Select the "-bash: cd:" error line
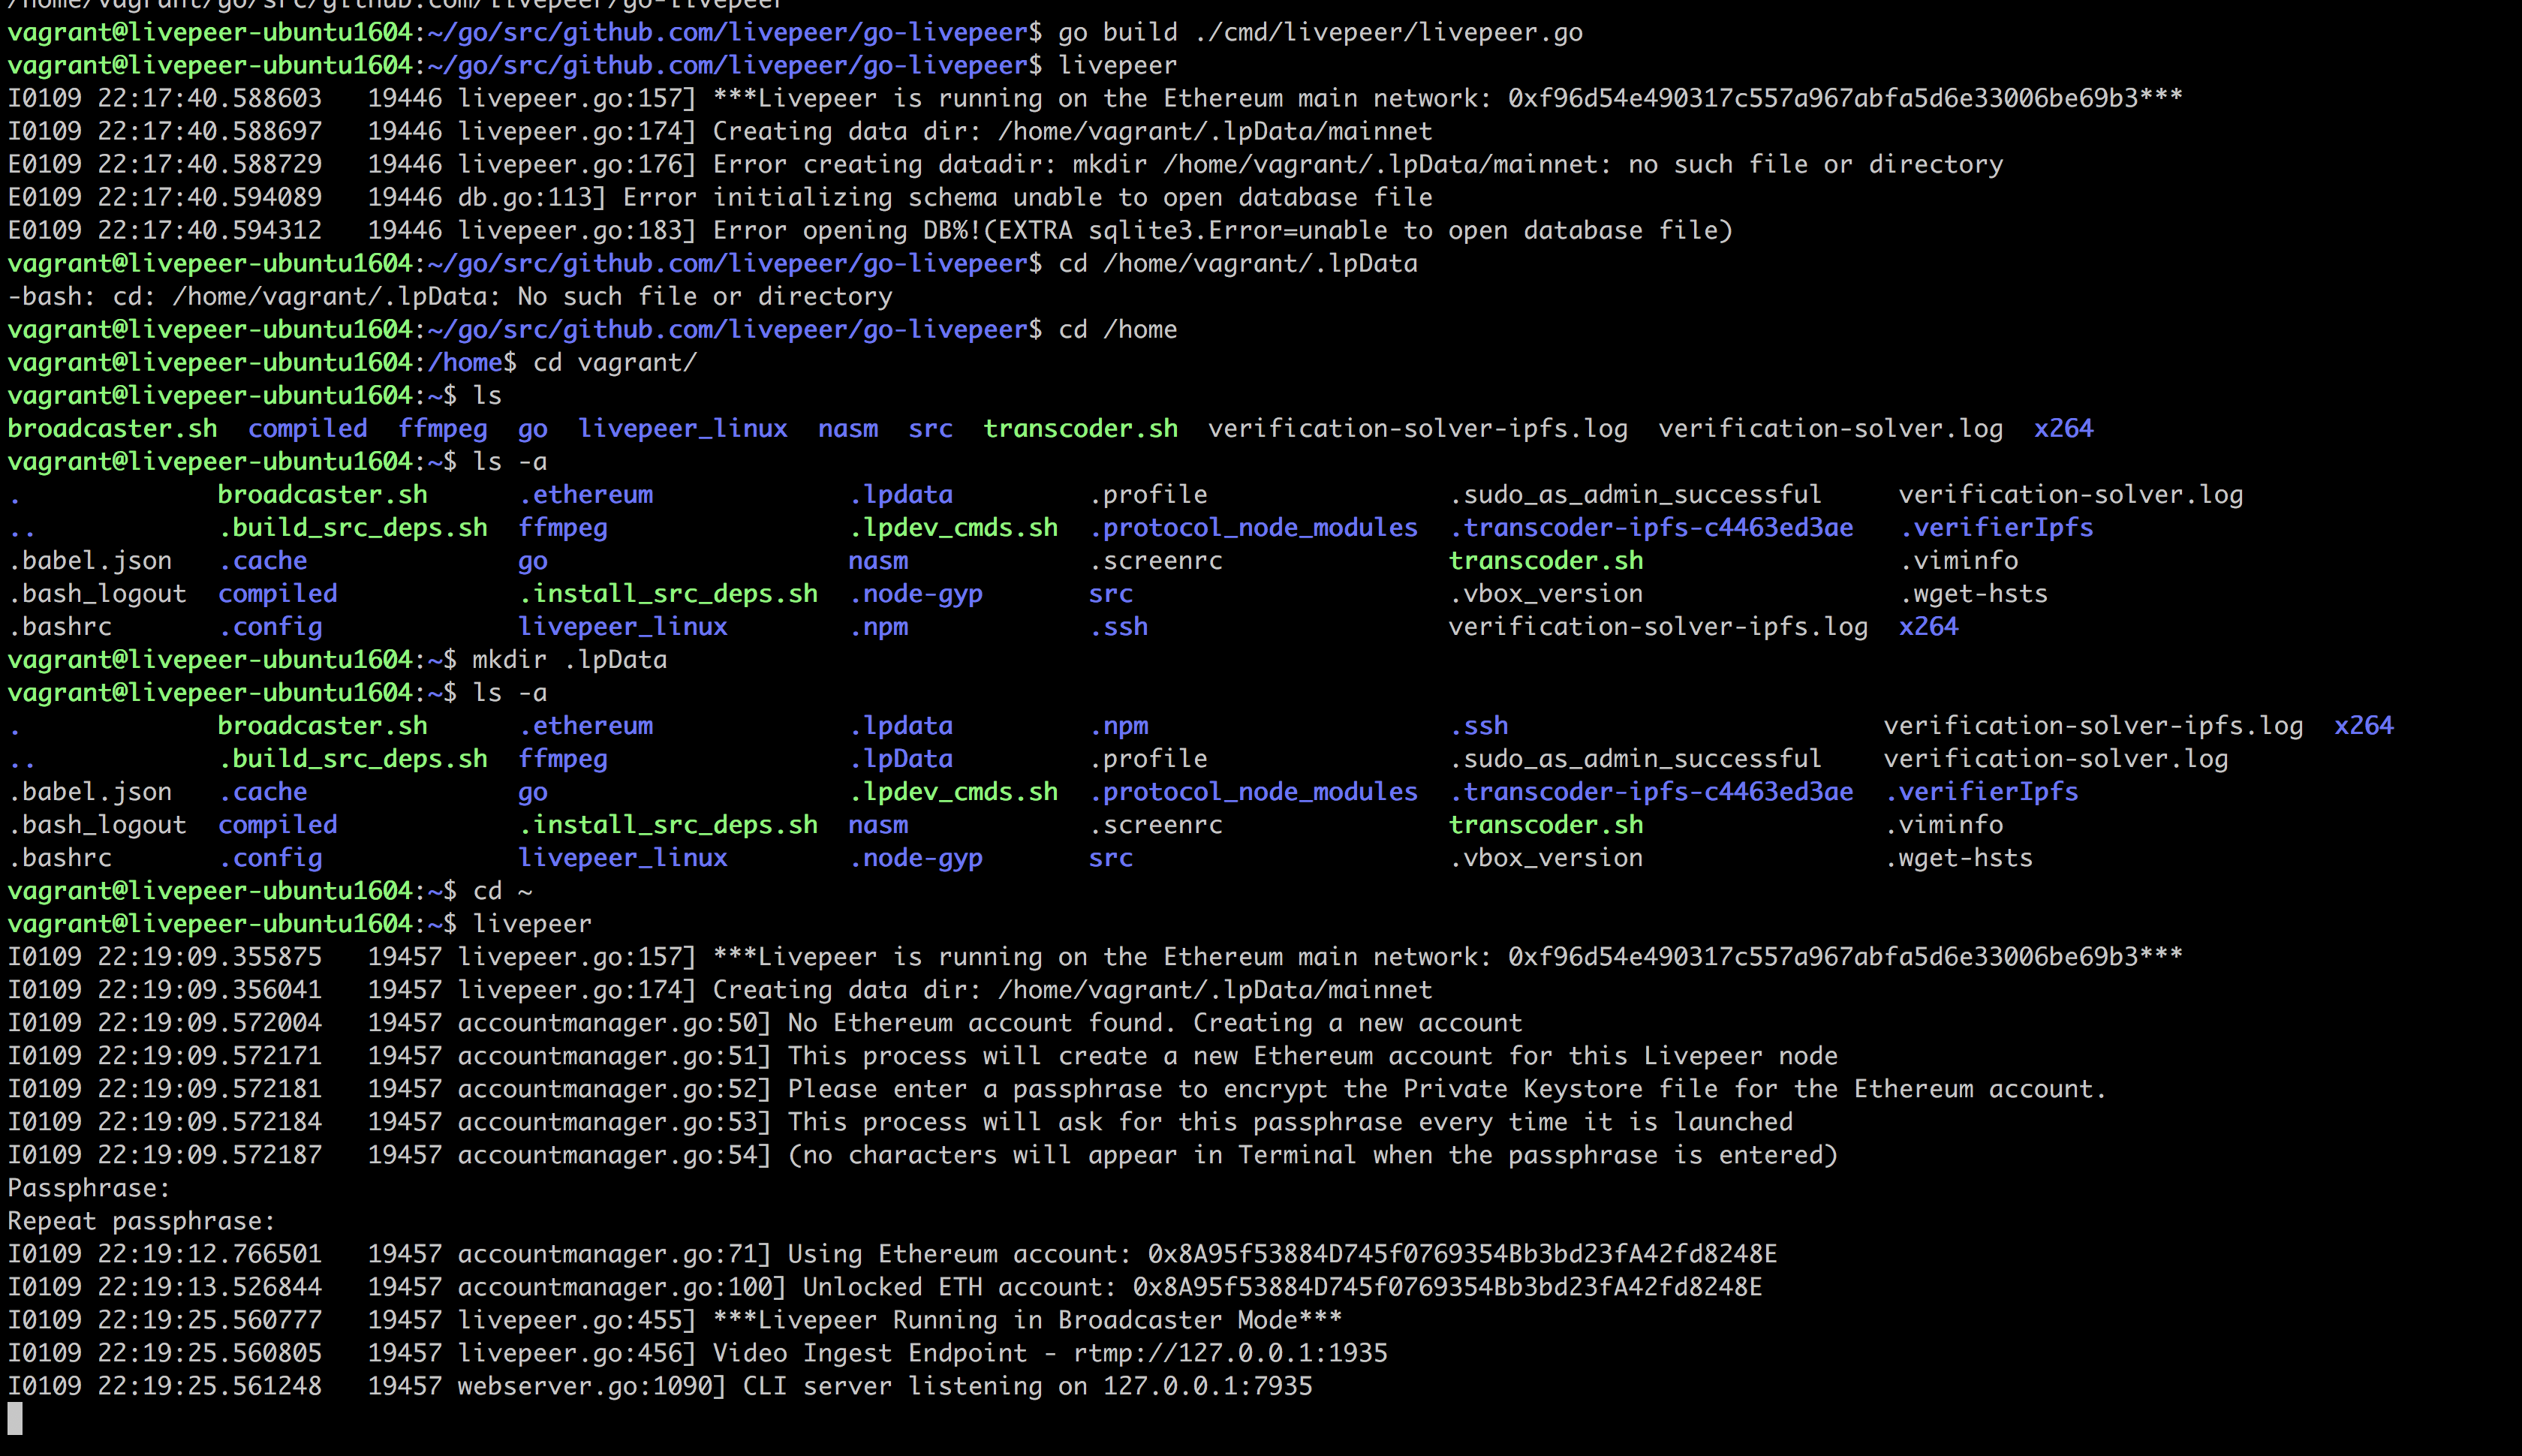 click(x=450, y=297)
